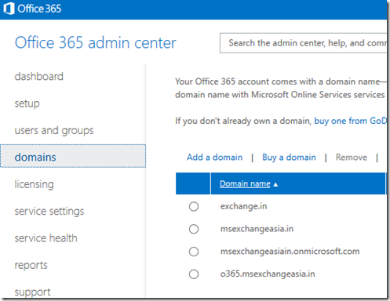Image resolution: width=390 pixels, height=301 pixels.
Task: Click the Remove link
Action: point(352,158)
